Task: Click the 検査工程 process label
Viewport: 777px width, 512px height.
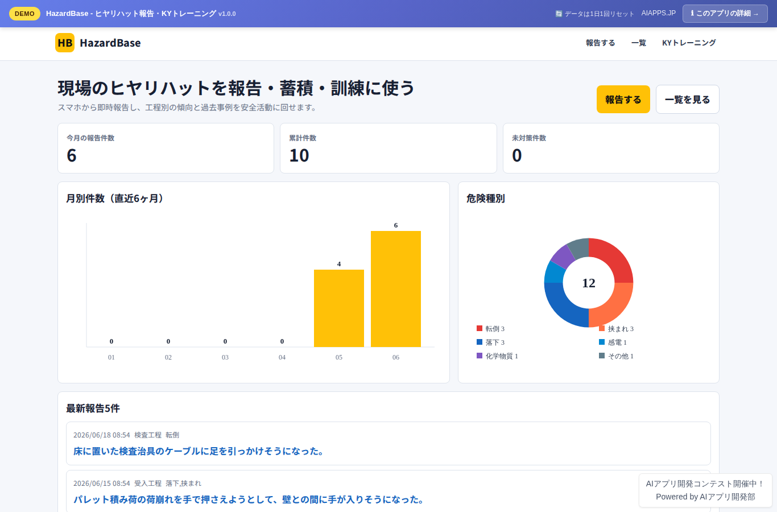Action: click(x=148, y=435)
